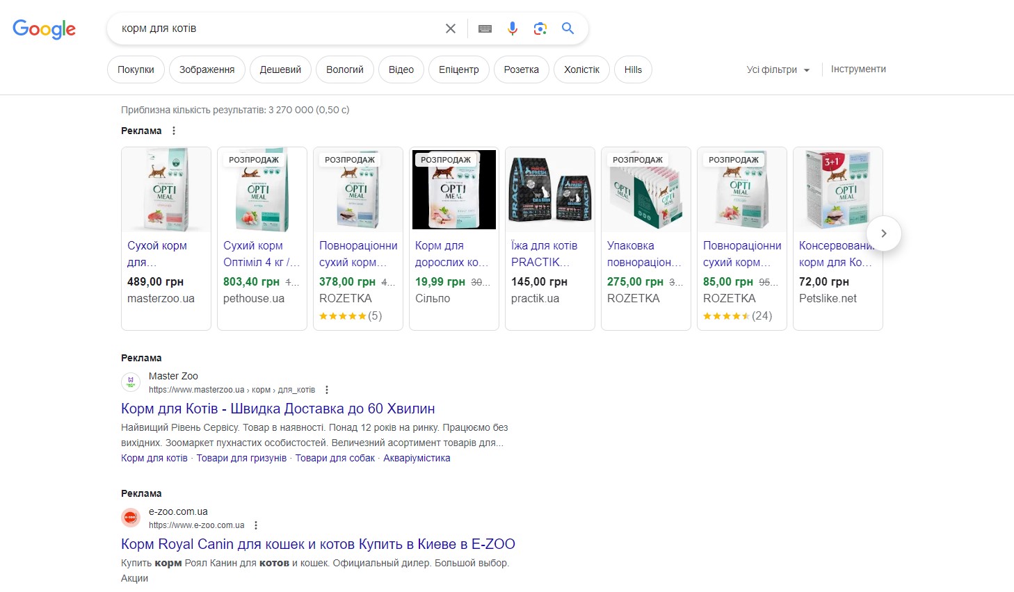Click the Google logo
1014x592 pixels.
click(44, 28)
